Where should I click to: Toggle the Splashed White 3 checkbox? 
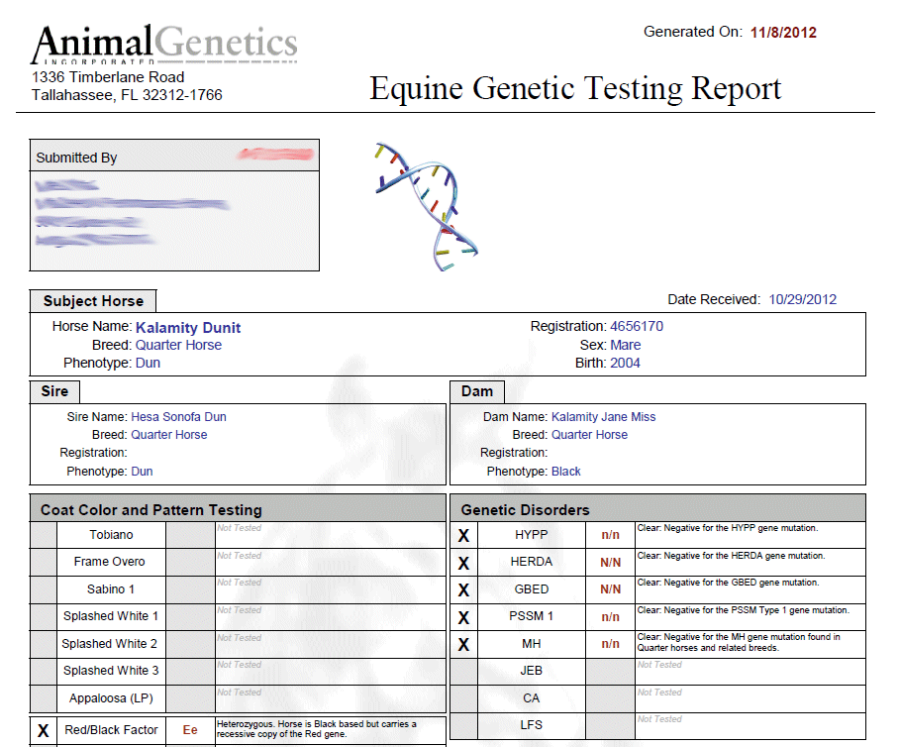pyautogui.click(x=44, y=671)
